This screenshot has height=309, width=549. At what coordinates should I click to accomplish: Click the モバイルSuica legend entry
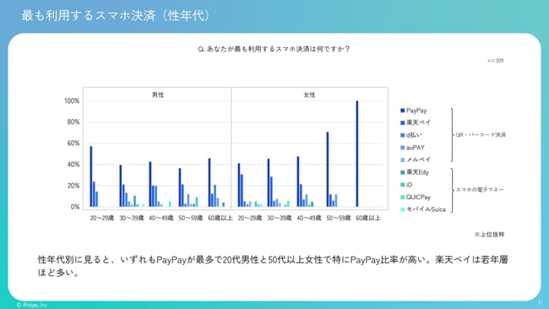pyautogui.click(x=423, y=209)
